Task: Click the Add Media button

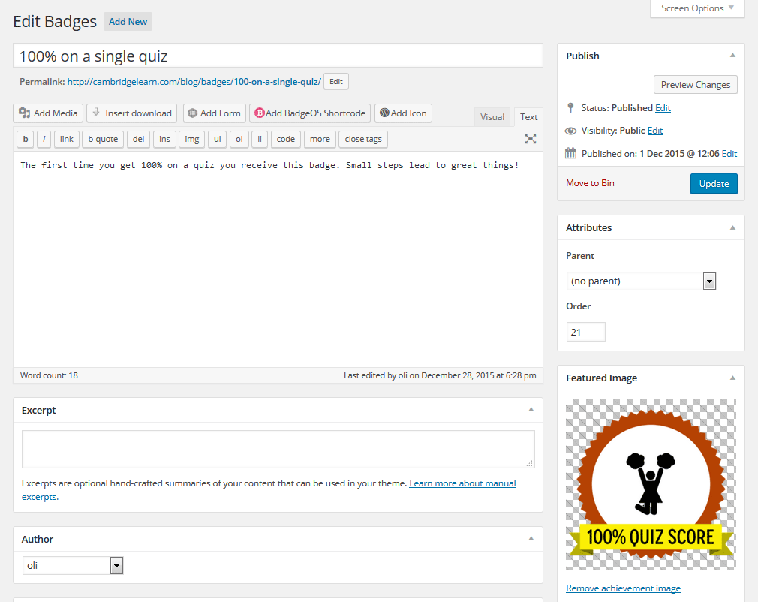Action: [48, 113]
